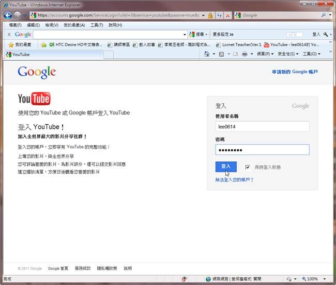This screenshot has width=336, height=285.
Task: Expand the Print dropdown arrow
Action: pos(252,54)
